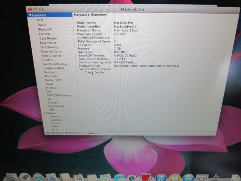Select FireWire in the sidebar
This screenshot has height=181, width=241.
pos(48,60)
